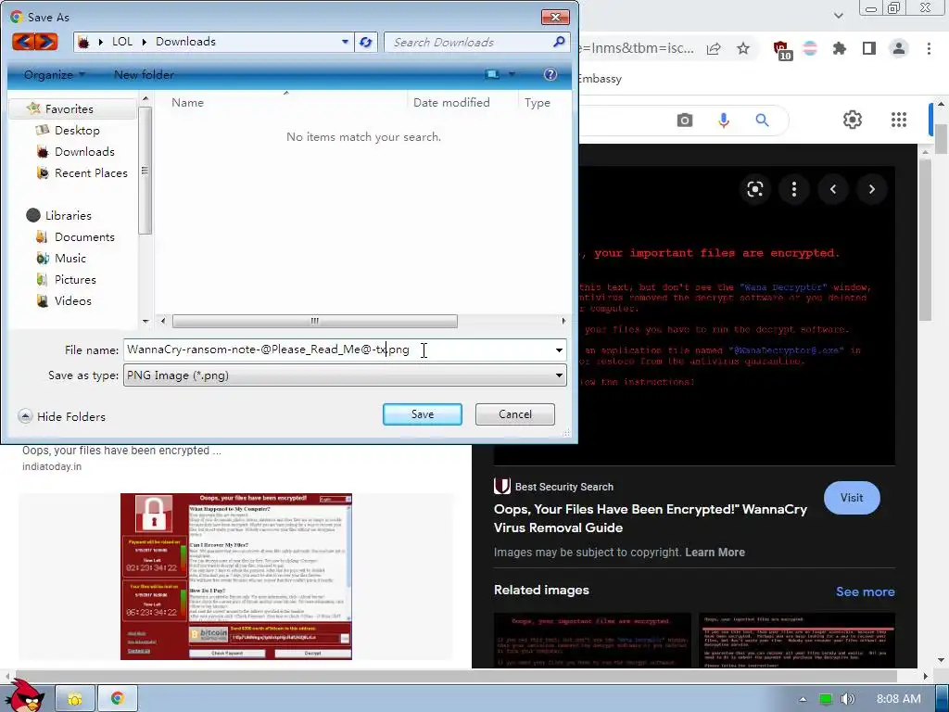Screen dimensions: 949x712
Task: Sort by Name column header
Action: (187, 103)
